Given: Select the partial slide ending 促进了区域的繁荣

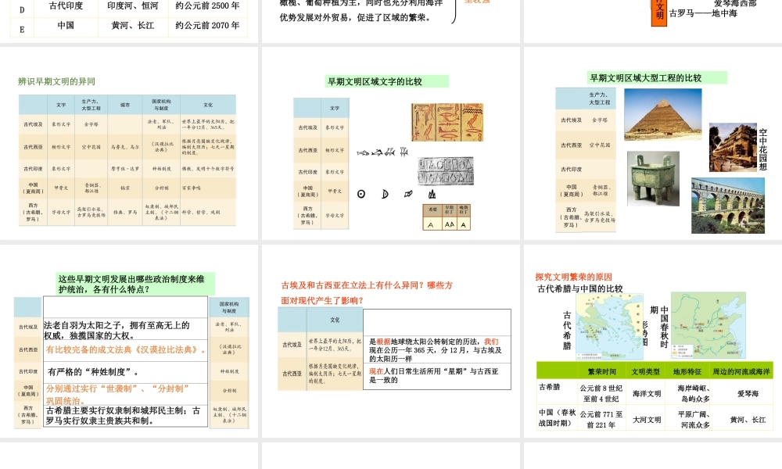Looking at the screenshot, I should point(390,21).
